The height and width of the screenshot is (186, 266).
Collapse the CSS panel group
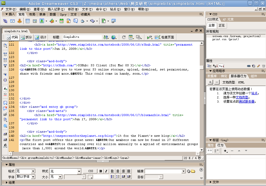(x=210, y=15)
